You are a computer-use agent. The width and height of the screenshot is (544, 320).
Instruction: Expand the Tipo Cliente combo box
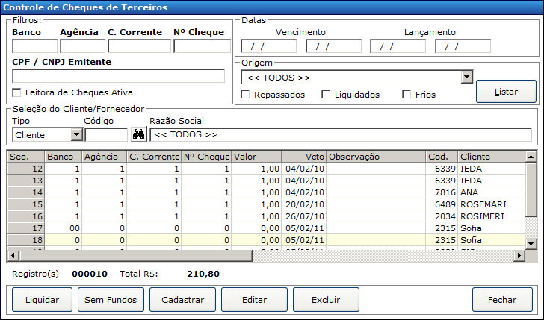pyautogui.click(x=76, y=134)
